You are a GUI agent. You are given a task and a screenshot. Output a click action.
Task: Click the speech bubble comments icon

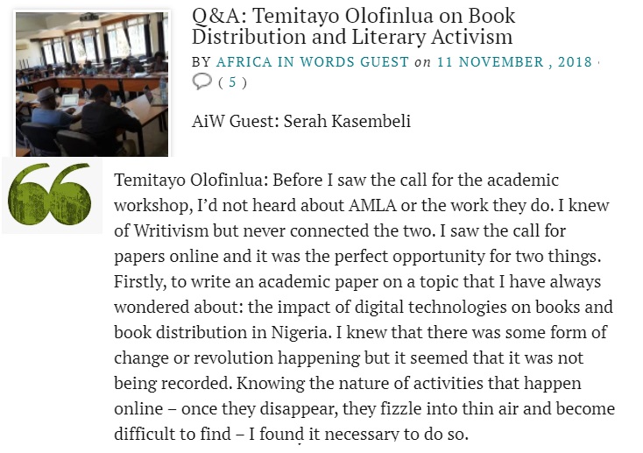coord(201,81)
